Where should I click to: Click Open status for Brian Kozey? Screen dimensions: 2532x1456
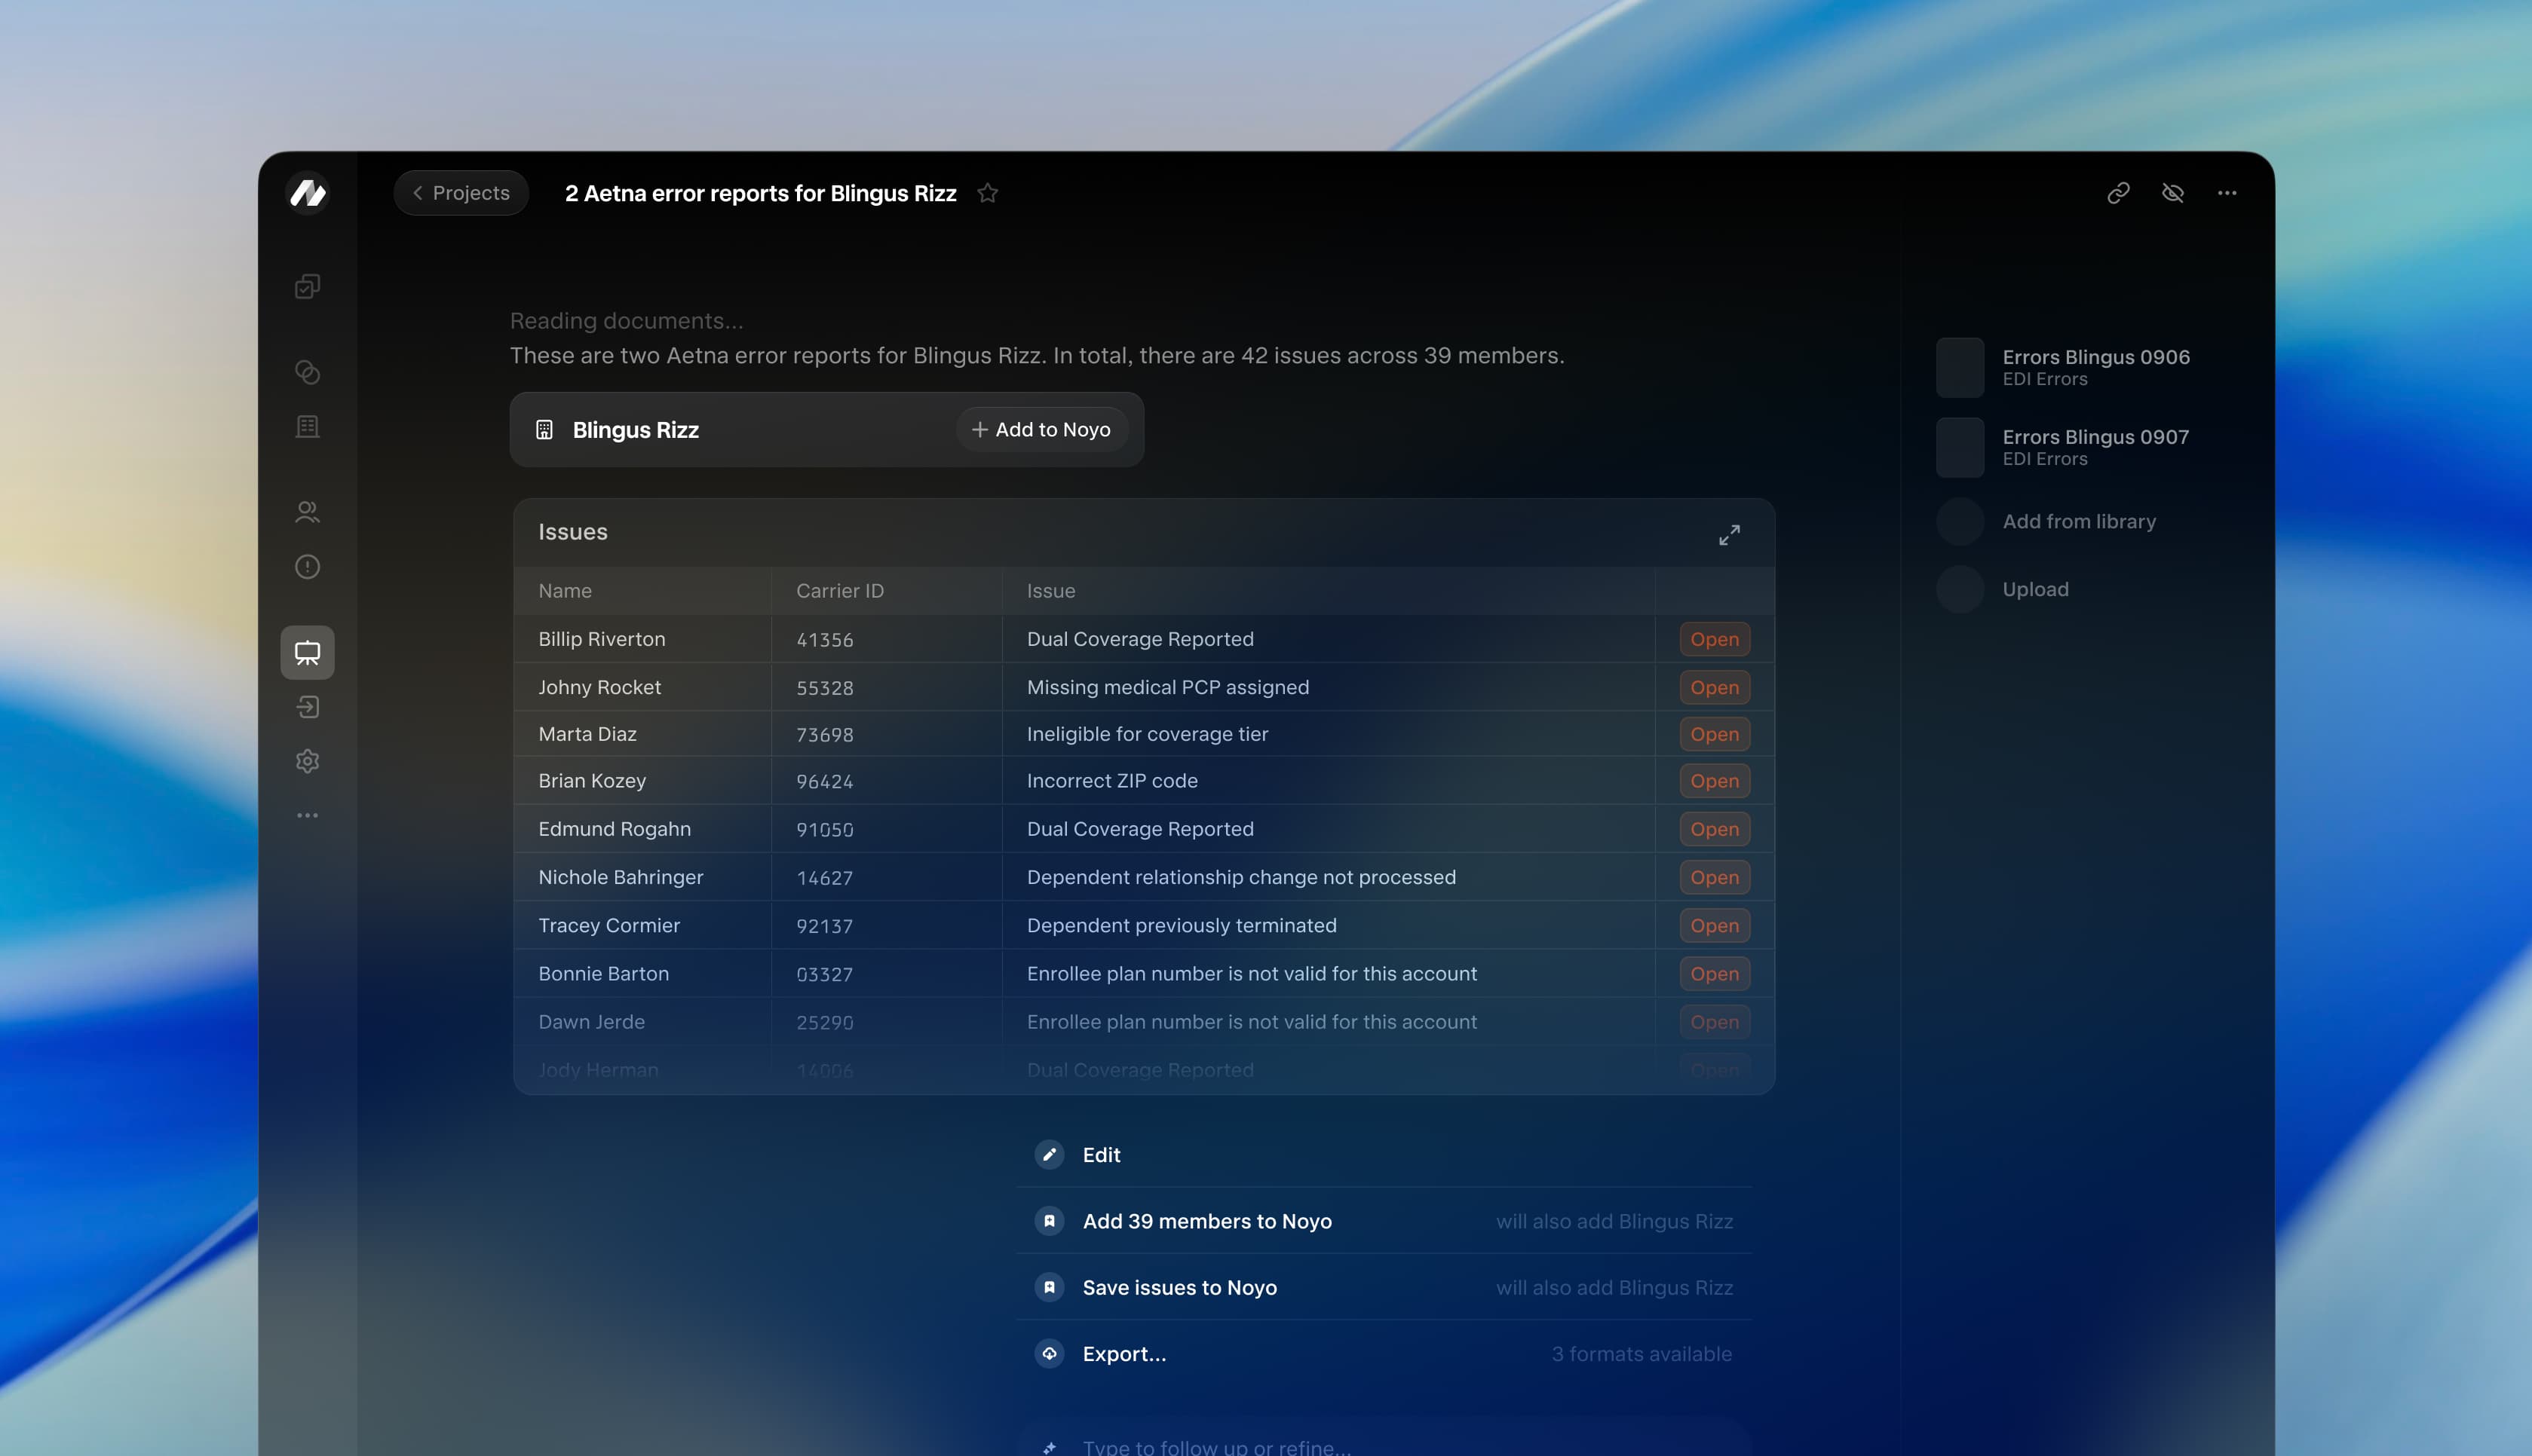[1715, 781]
